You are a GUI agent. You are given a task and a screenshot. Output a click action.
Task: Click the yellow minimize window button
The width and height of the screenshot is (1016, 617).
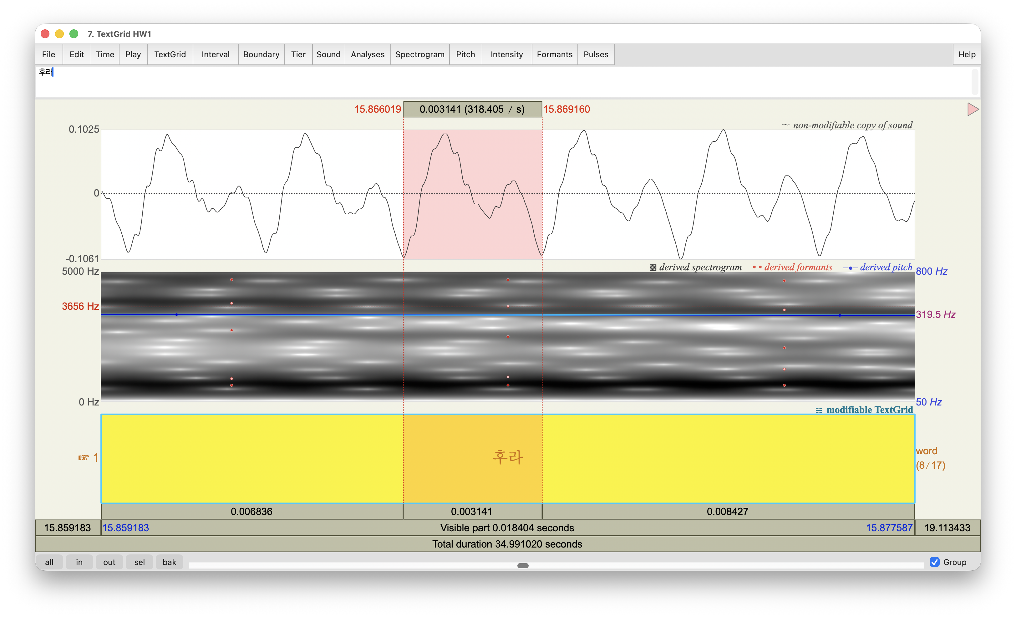(x=59, y=34)
